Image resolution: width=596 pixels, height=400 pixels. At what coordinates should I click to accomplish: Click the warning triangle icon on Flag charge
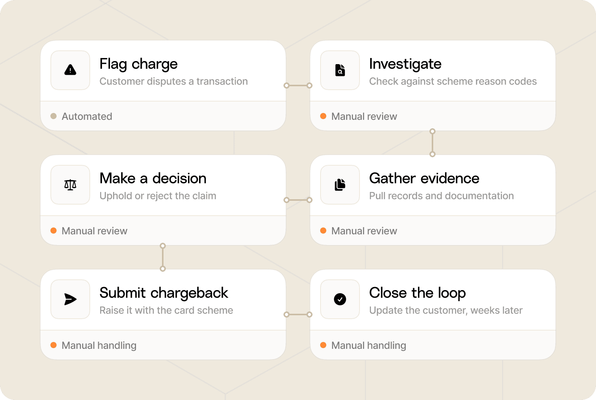tap(70, 70)
